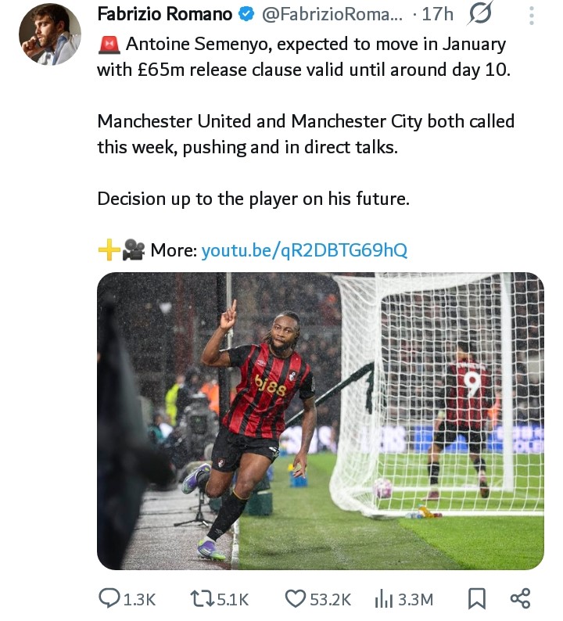Like the tweet with the heart icon
Viewport: 563px width, 621px height.
coord(295,598)
